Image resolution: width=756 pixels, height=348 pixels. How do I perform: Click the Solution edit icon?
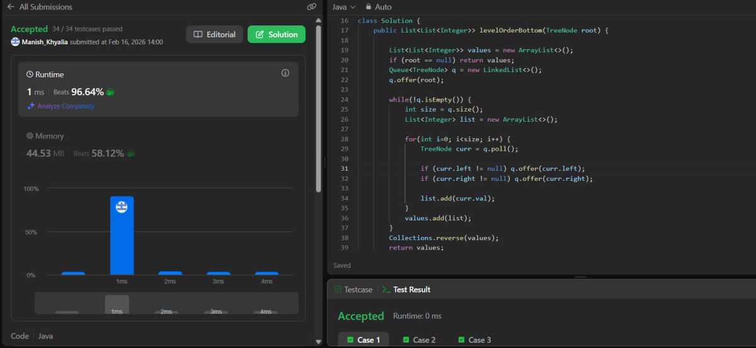coord(260,35)
